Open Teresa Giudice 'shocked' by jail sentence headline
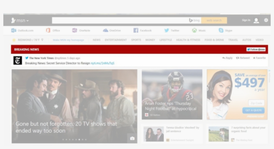Screen dimensions: 274x149 [182, 129]
